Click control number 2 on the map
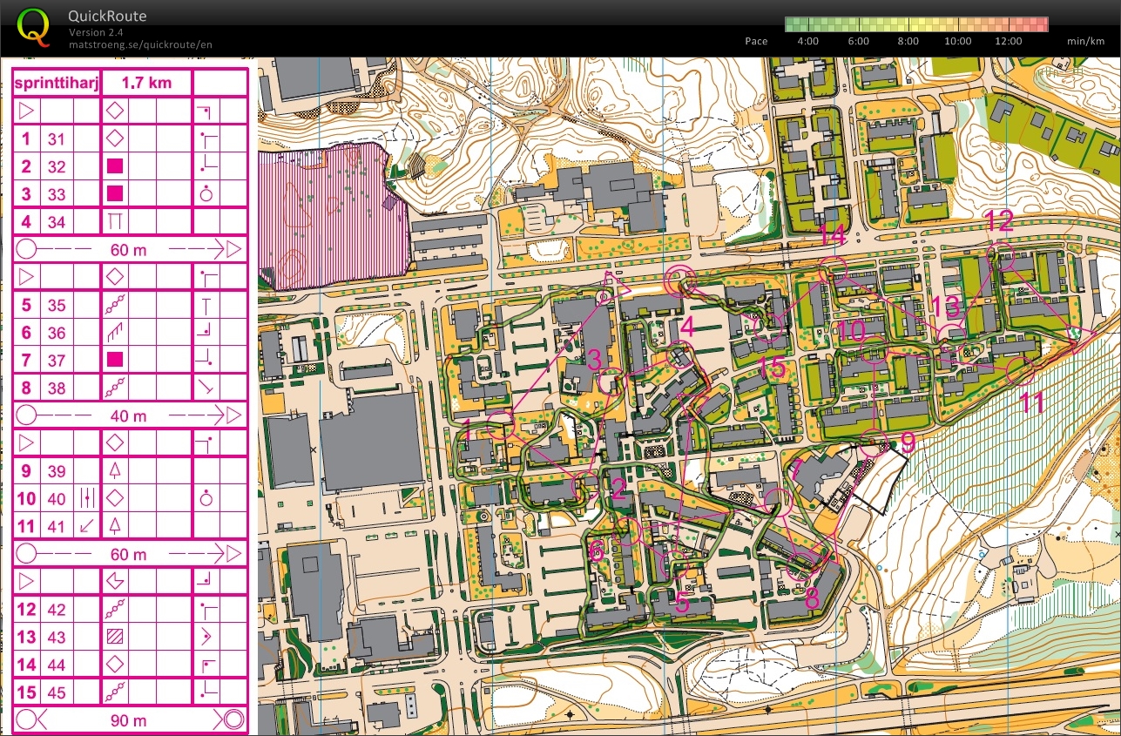The image size is (1121, 736). (619, 490)
